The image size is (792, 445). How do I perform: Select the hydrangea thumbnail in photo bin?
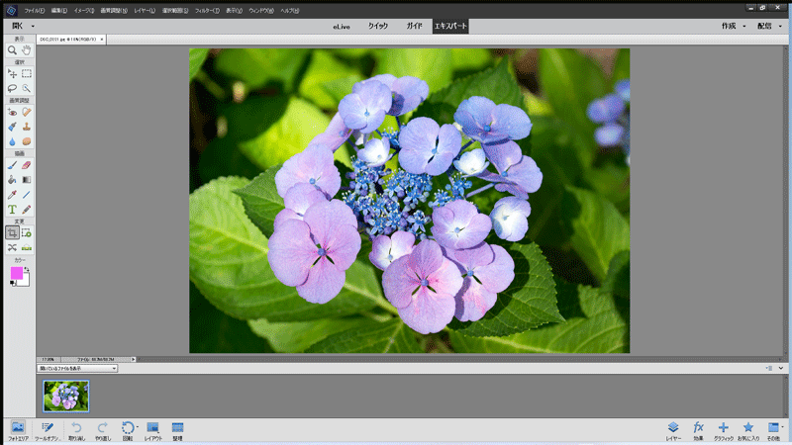click(66, 397)
